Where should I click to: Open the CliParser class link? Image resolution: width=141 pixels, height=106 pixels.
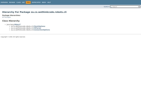click(37, 28)
